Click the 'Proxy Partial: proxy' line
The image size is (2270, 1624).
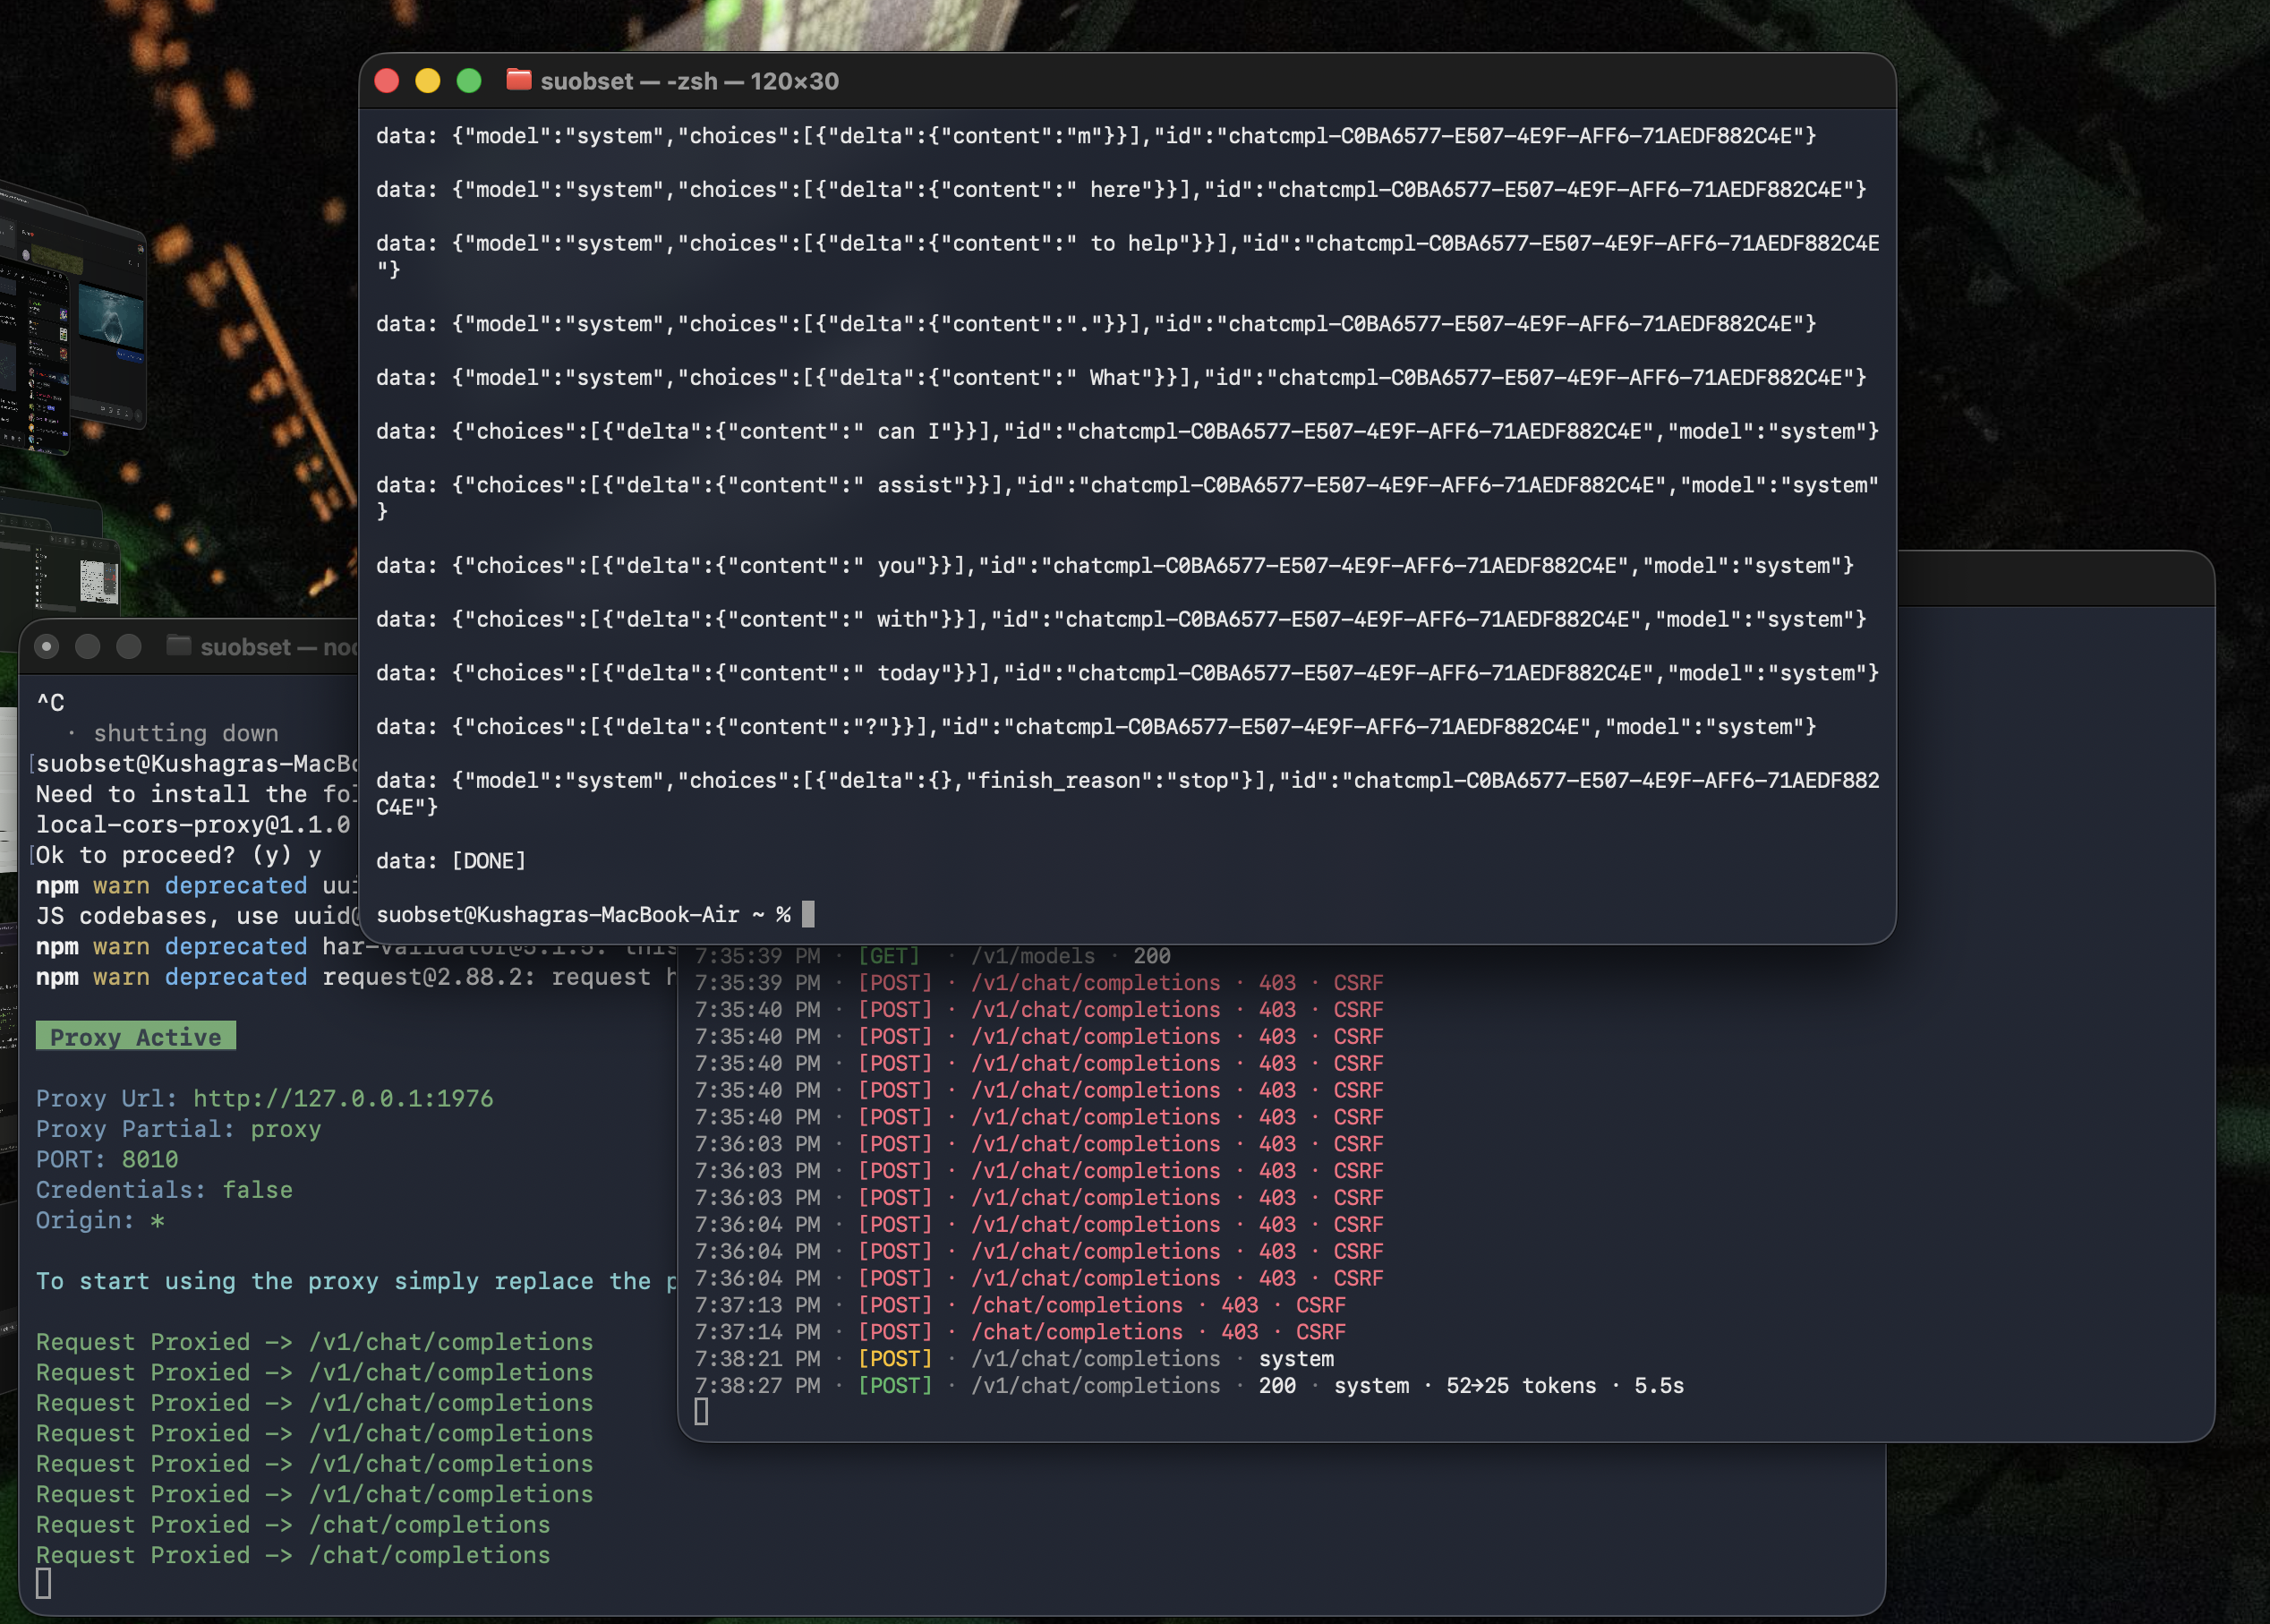click(179, 1129)
